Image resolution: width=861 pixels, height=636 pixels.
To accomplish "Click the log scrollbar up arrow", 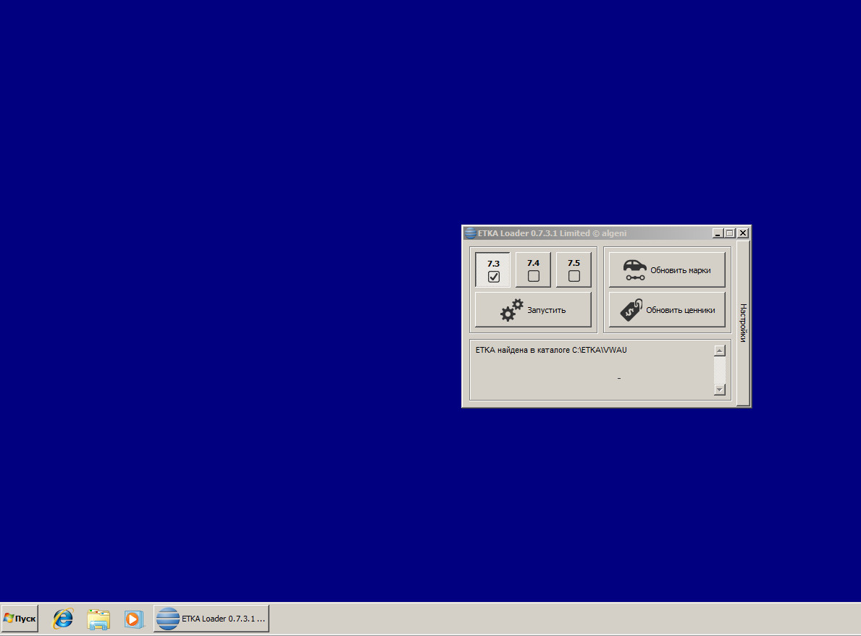I will click(719, 351).
